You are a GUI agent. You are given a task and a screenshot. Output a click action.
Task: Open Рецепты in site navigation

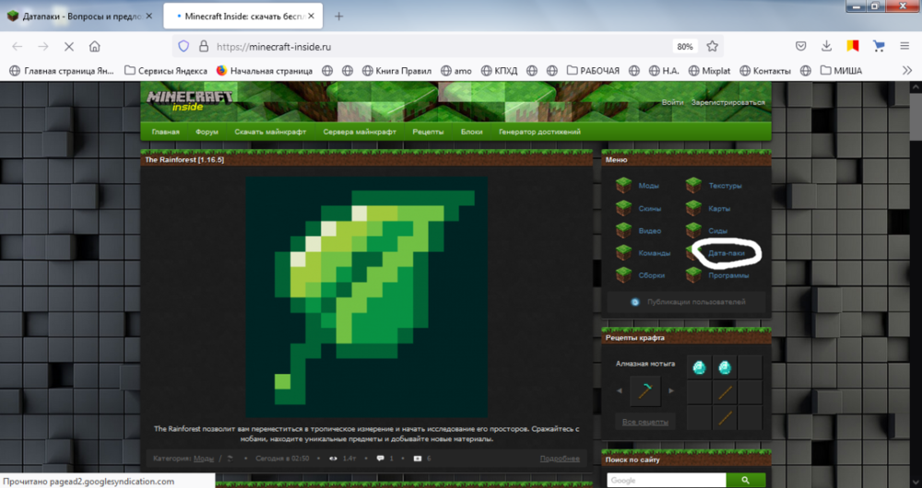428,132
